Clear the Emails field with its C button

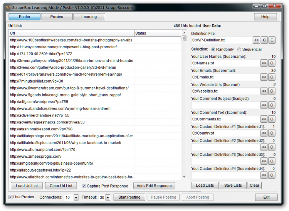pos(272,77)
